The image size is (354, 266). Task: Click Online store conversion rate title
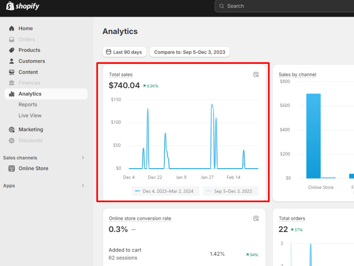tap(140, 218)
